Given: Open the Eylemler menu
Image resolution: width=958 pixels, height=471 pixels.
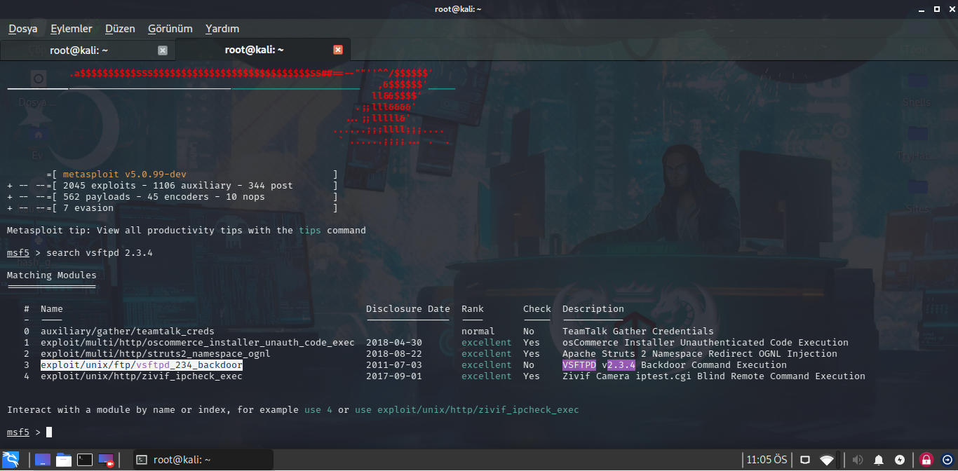Looking at the screenshot, I should coord(71,29).
